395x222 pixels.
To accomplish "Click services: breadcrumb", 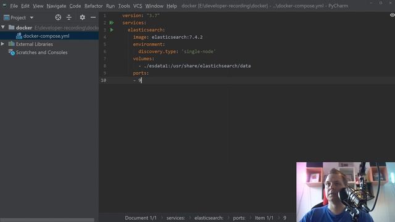I will point(175,218).
